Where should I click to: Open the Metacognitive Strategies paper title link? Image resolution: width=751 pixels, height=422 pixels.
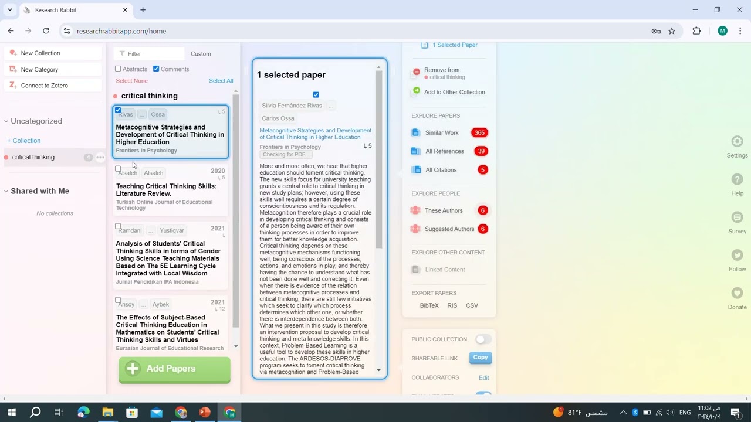315,134
